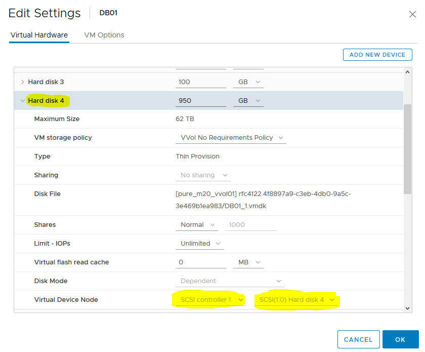Image resolution: width=425 pixels, height=352 pixels.
Task: Open Shares Normal level dropdown
Action: point(198,225)
